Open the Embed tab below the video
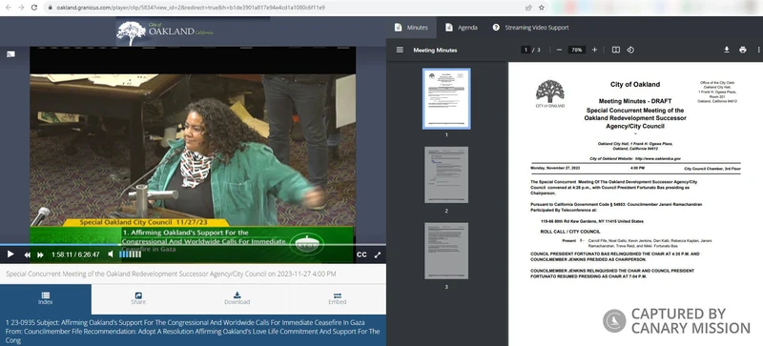763x346 pixels. tap(338, 298)
